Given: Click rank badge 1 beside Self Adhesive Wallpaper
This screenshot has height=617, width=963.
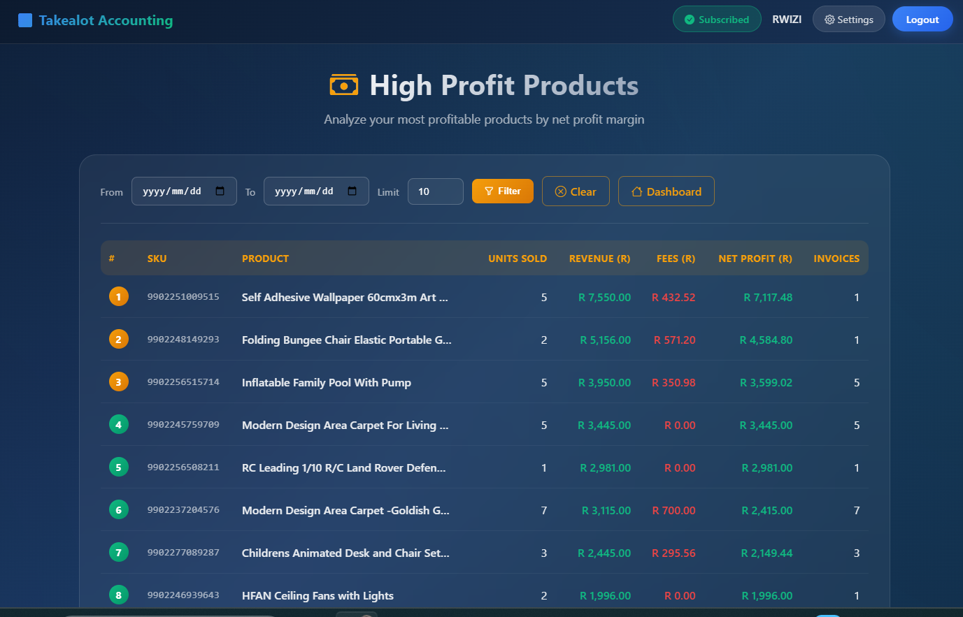Looking at the screenshot, I should pos(118,296).
